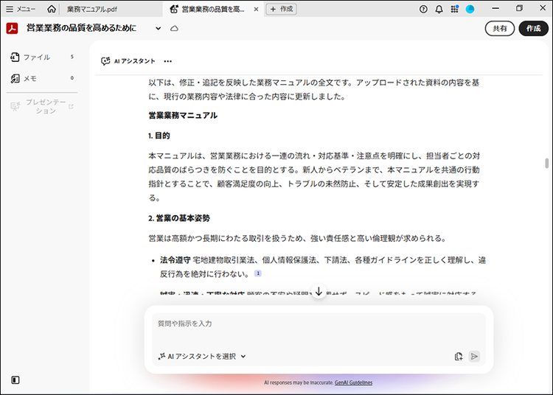Open the three-dot menu beside AI アシスタント
Screen dimensions: 553x395
(167, 61)
